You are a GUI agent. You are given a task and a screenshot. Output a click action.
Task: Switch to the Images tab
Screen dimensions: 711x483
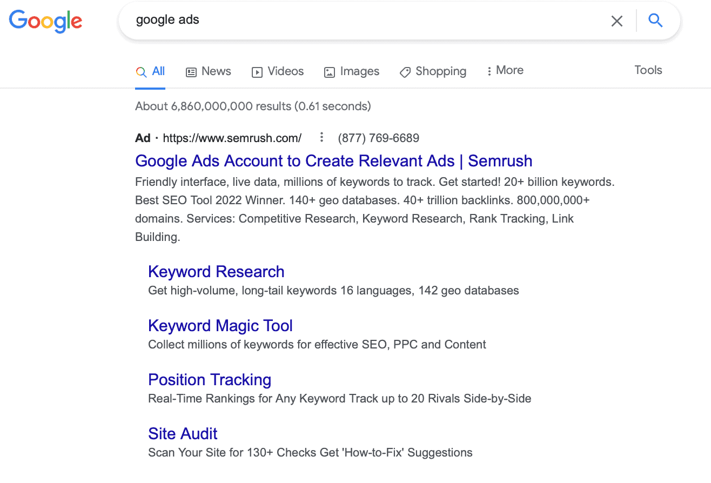pos(352,71)
